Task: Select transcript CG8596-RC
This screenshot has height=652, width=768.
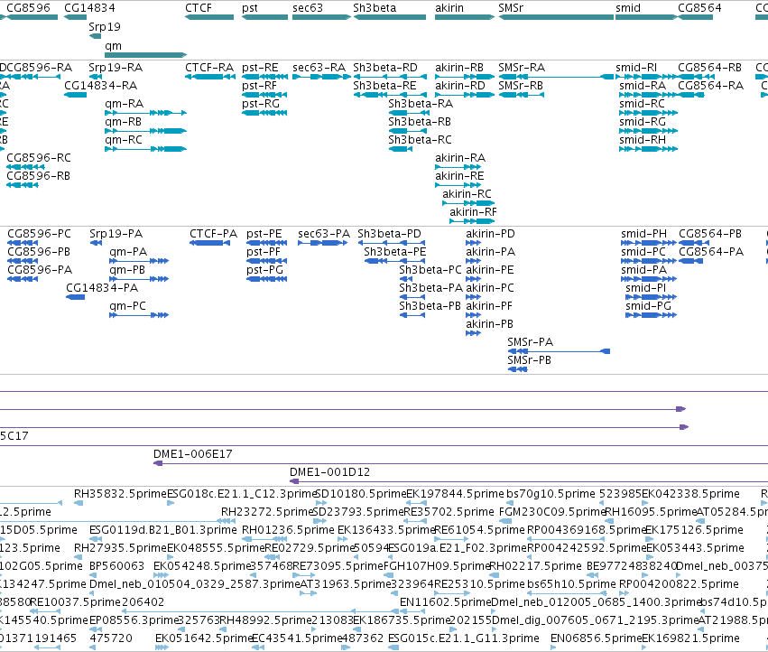Action: [25, 167]
